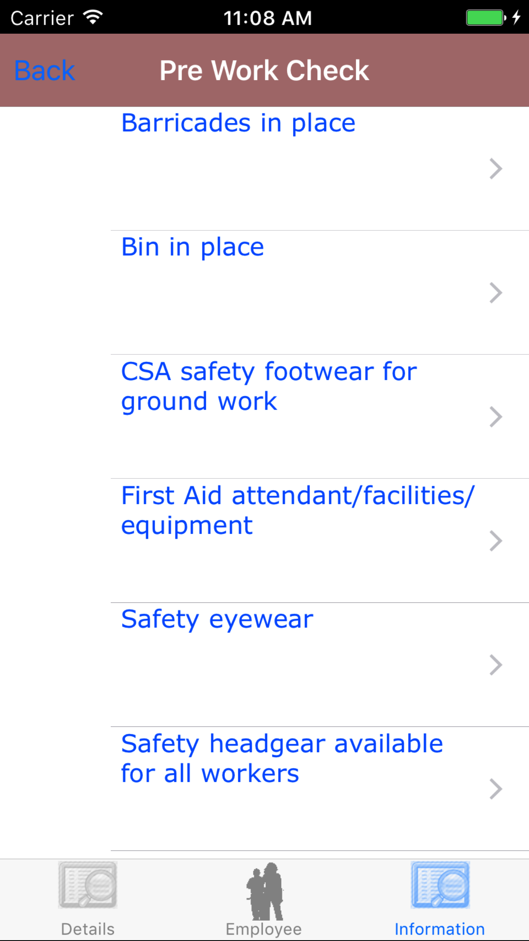The height and width of the screenshot is (941, 529).
Task: Expand Safety headgear row chevron
Action: (495, 789)
